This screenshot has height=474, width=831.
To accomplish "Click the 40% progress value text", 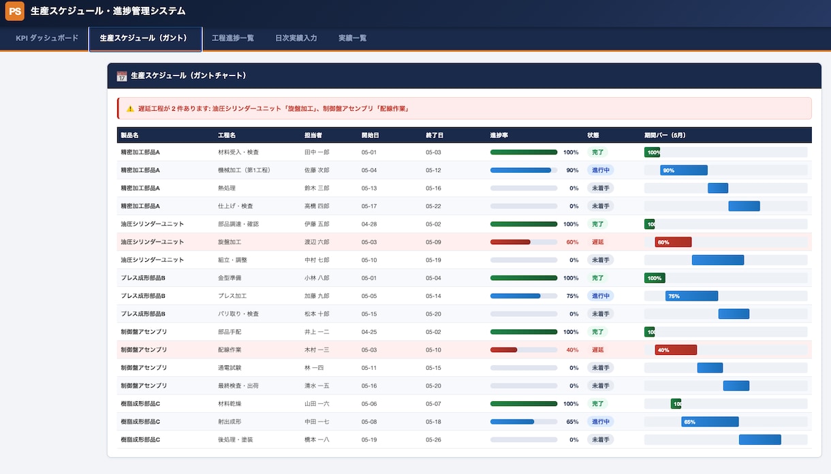I will click(x=572, y=350).
